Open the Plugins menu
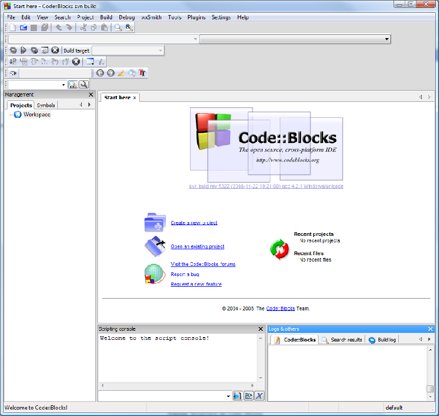 (196, 17)
